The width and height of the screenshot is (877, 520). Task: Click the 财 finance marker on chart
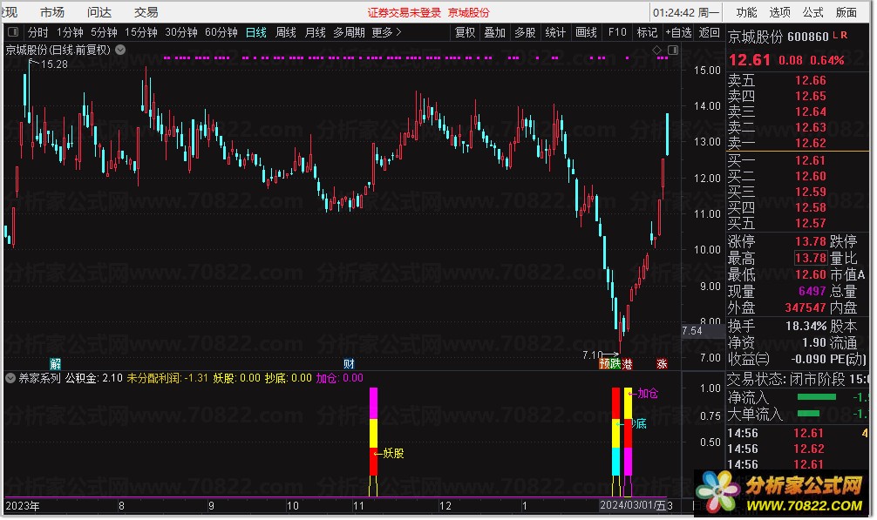click(349, 364)
